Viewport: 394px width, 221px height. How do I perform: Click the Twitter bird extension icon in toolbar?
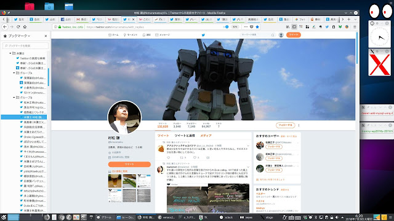tap(327, 27)
